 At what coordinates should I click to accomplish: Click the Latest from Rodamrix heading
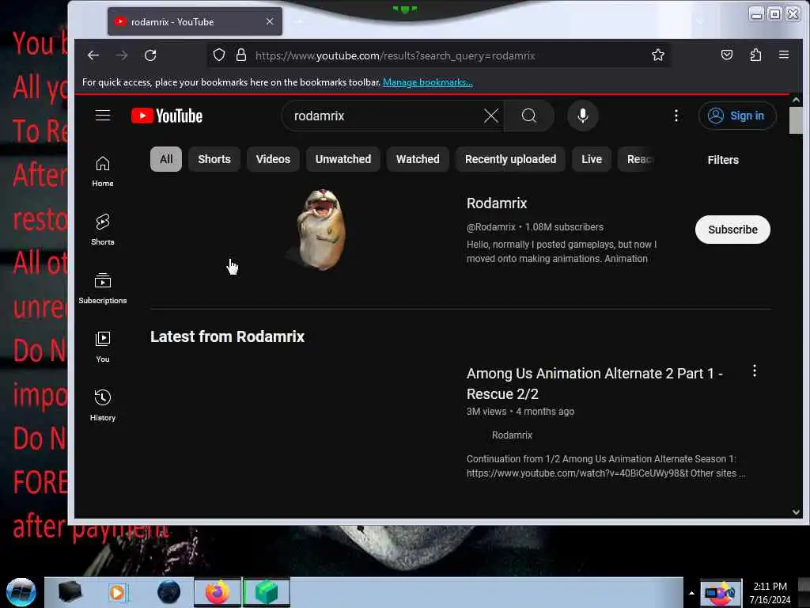(x=227, y=336)
